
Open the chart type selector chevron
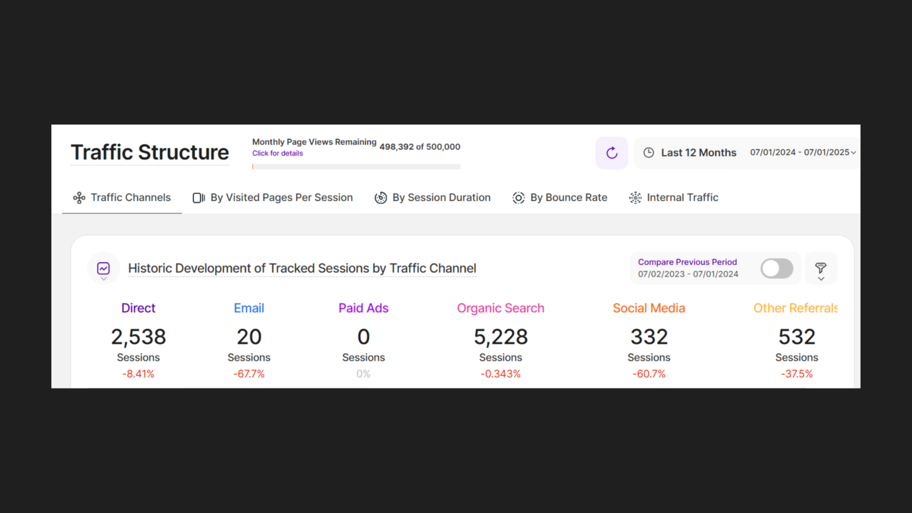tap(103, 278)
